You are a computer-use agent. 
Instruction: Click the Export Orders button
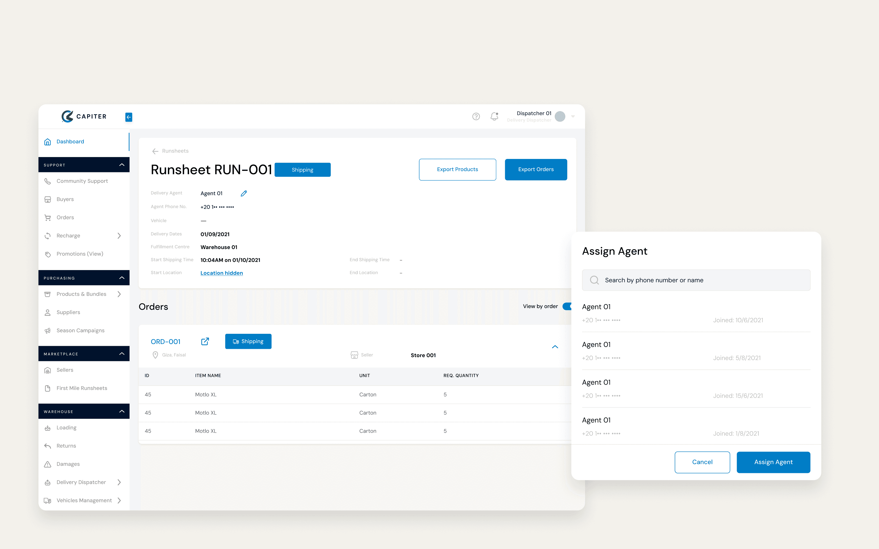[x=536, y=170]
